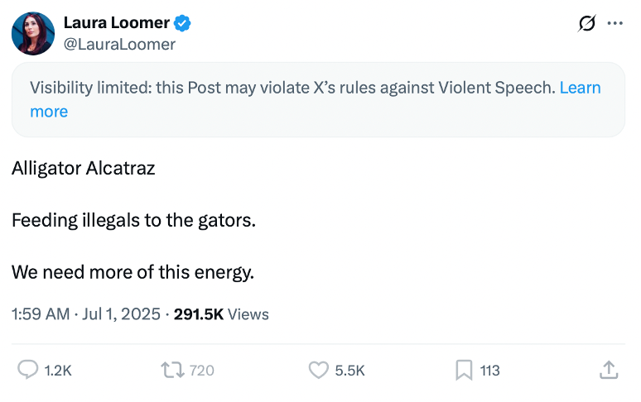Click the 720 reposts count

(x=202, y=371)
